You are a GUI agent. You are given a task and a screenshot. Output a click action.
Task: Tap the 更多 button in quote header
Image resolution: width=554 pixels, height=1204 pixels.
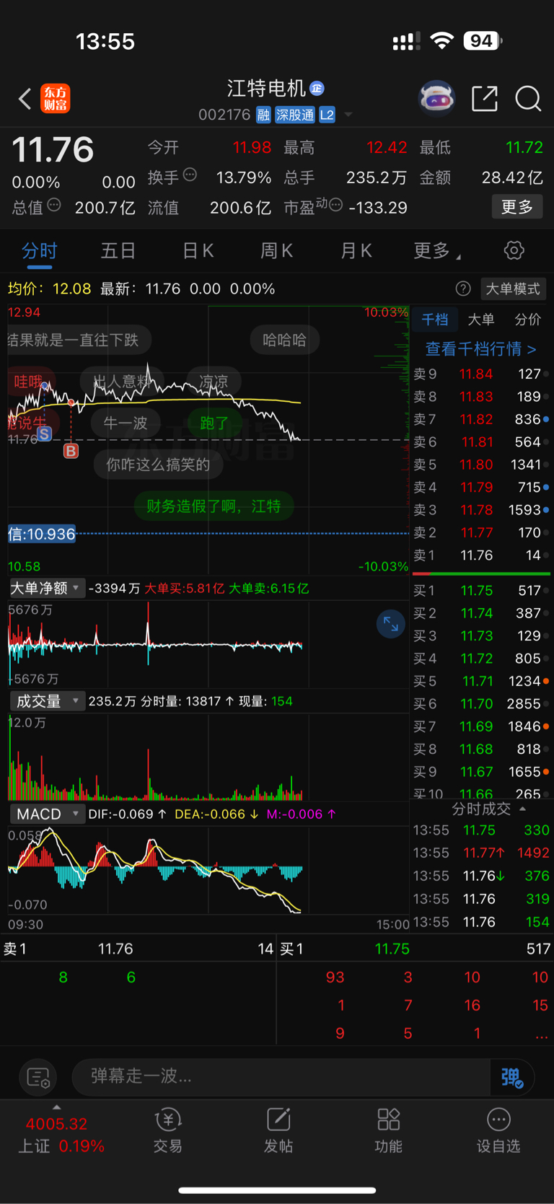(x=517, y=207)
